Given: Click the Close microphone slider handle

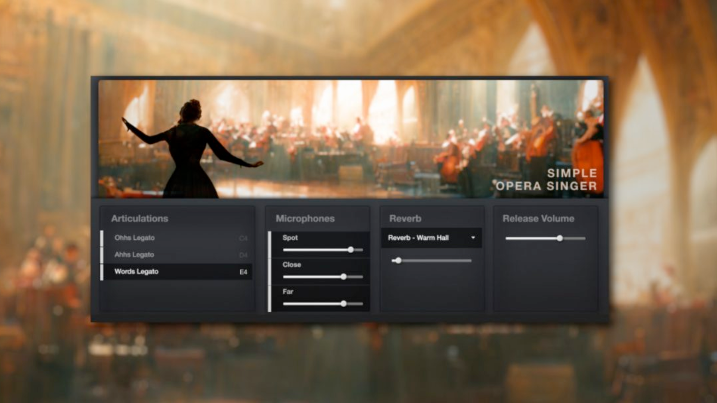Looking at the screenshot, I should coord(344,277).
